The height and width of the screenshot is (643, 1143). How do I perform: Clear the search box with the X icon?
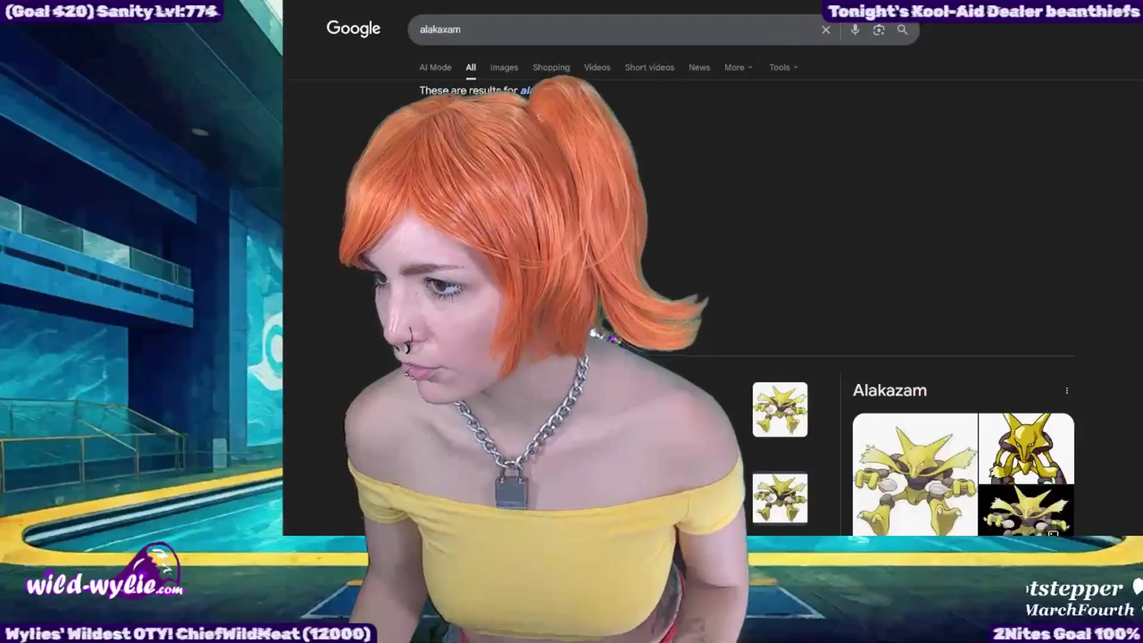coord(826,30)
